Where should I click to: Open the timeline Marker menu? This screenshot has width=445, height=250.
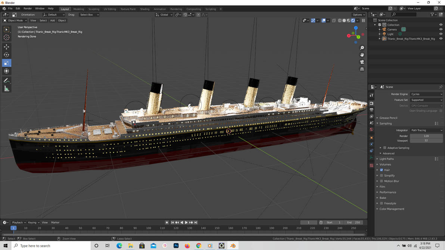click(55, 222)
